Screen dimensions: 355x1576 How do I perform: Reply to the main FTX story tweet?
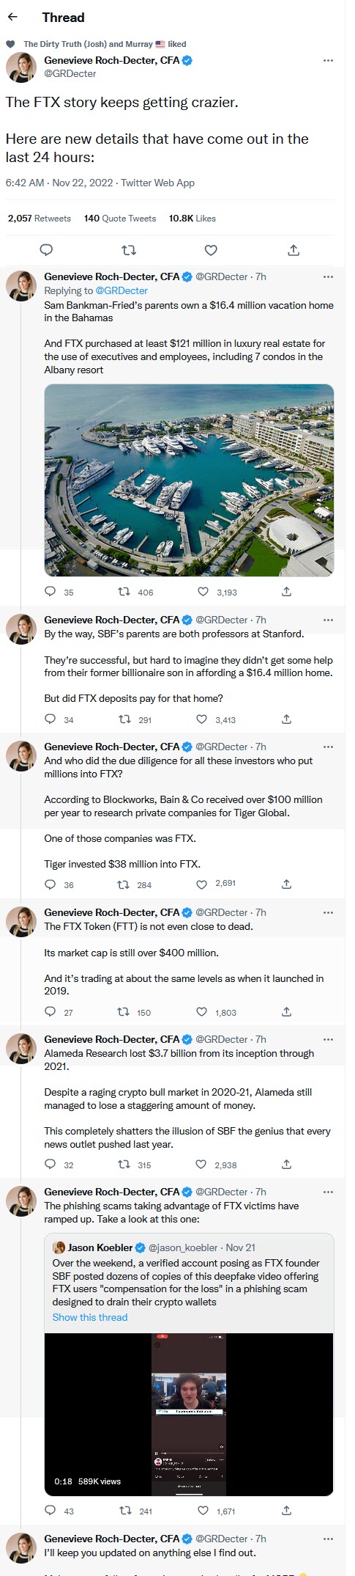tap(46, 250)
